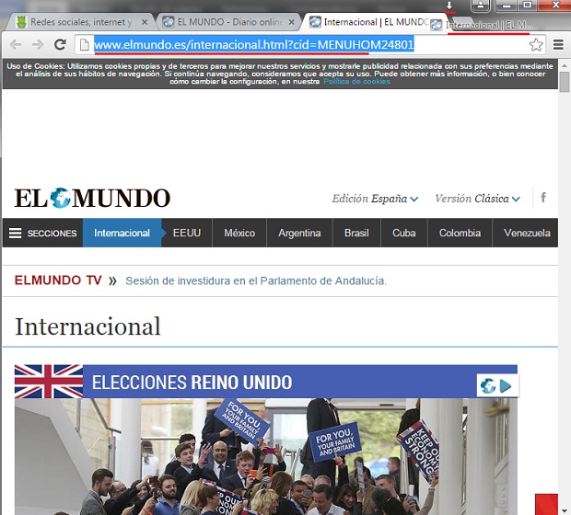This screenshot has width=571, height=515.
Task: Click the URL address bar
Action: click(x=304, y=44)
